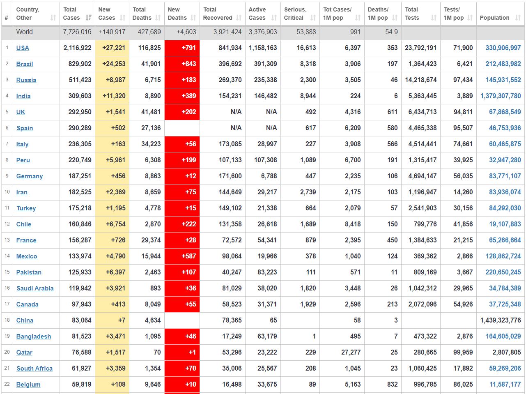Sort by Population using the arrow icon
This screenshot has width=526, height=394.
coord(518,18)
